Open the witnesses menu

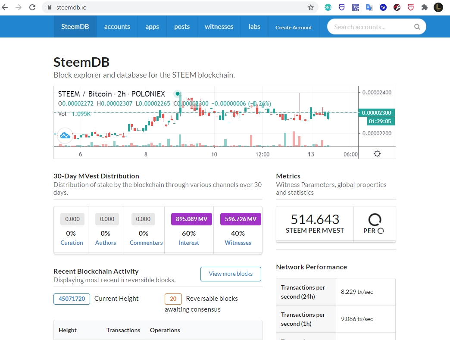tap(219, 27)
